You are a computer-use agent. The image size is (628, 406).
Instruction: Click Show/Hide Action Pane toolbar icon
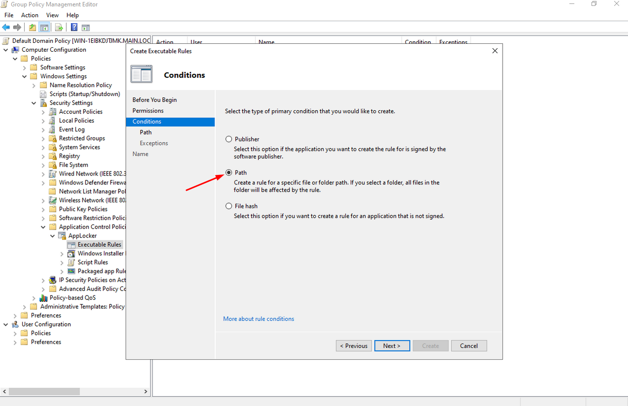pos(85,28)
